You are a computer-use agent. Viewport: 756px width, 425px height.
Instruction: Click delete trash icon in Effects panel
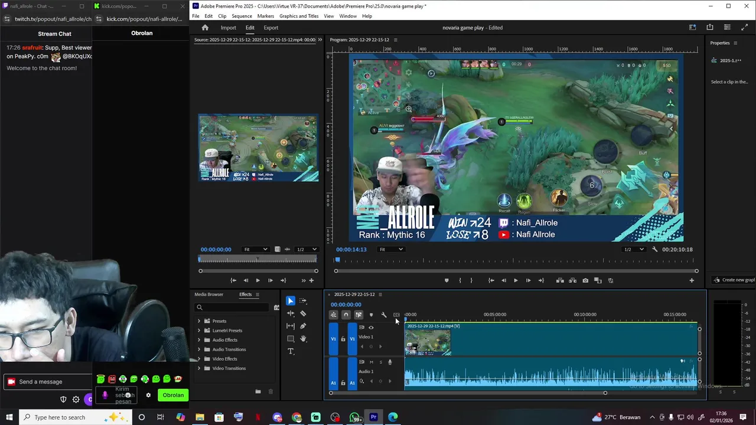coord(271,391)
